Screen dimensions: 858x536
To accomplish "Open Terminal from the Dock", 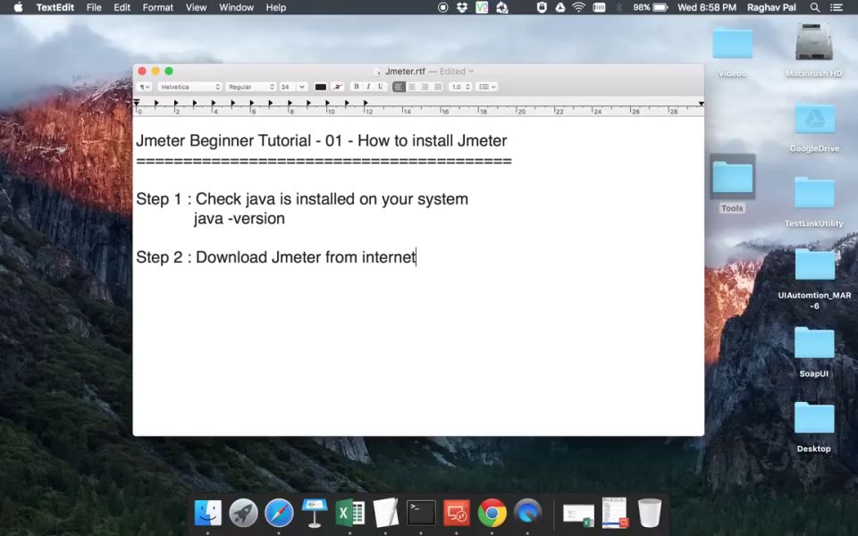I will (421, 513).
